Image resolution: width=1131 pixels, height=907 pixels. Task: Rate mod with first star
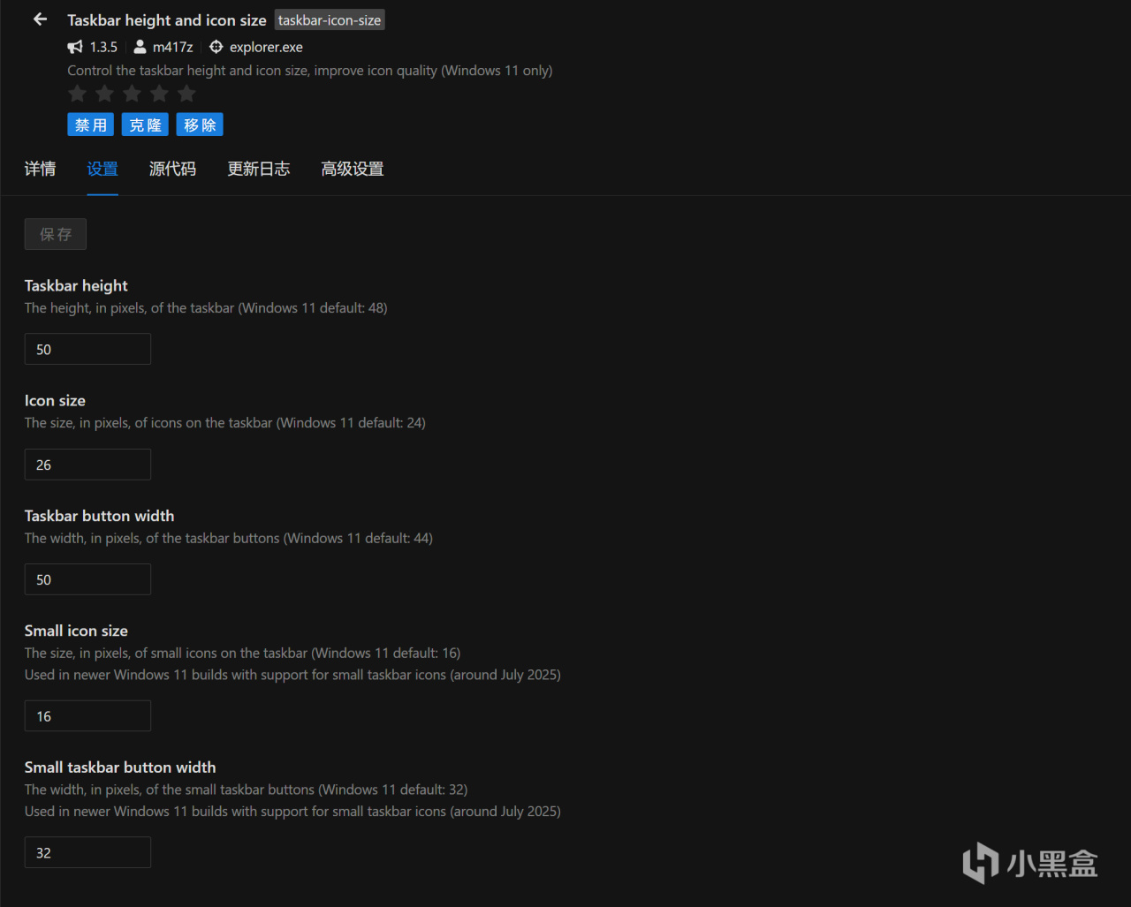pyautogui.click(x=78, y=94)
